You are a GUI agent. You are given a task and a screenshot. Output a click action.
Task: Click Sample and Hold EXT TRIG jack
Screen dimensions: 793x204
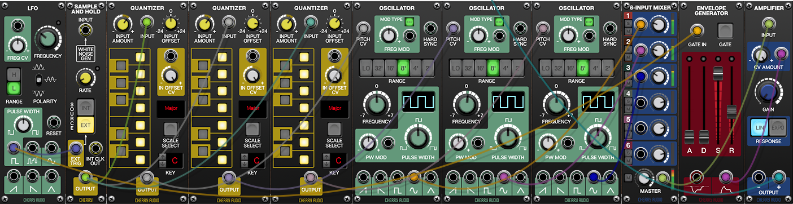click(x=75, y=148)
